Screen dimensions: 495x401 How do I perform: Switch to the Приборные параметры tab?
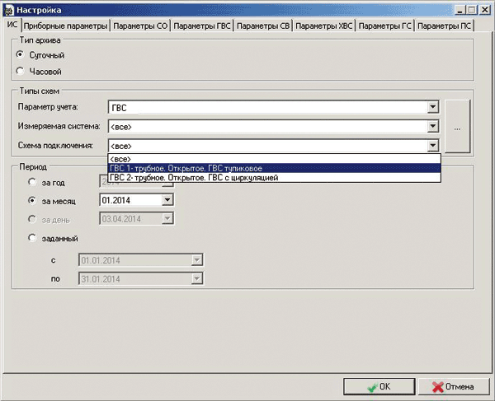[66, 26]
